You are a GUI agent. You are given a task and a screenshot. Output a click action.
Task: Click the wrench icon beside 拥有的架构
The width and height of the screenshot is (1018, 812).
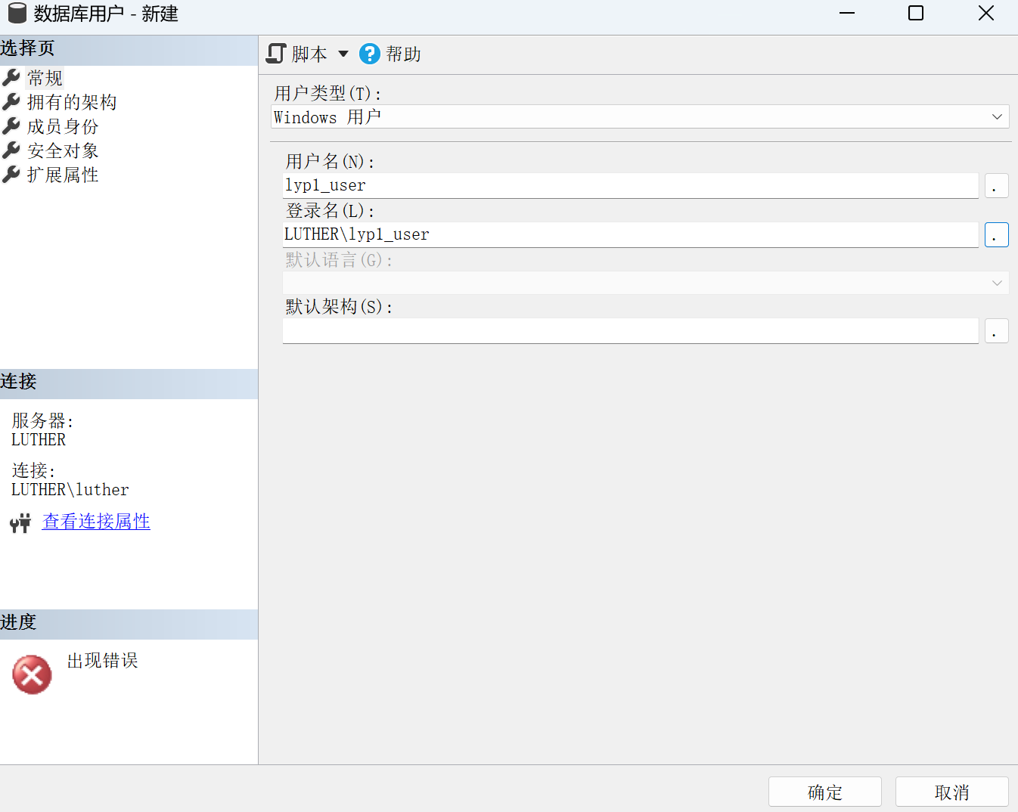pos(11,101)
